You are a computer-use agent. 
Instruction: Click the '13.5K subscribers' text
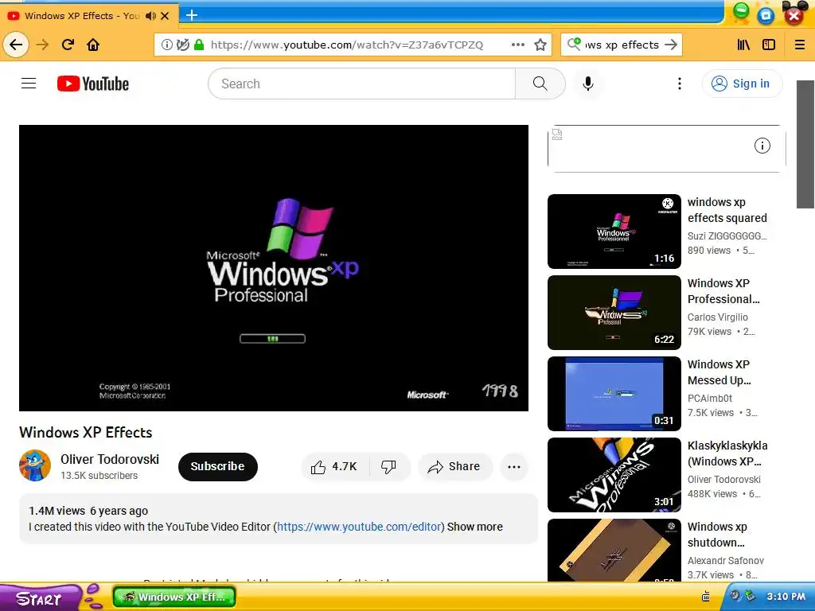tap(99, 476)
